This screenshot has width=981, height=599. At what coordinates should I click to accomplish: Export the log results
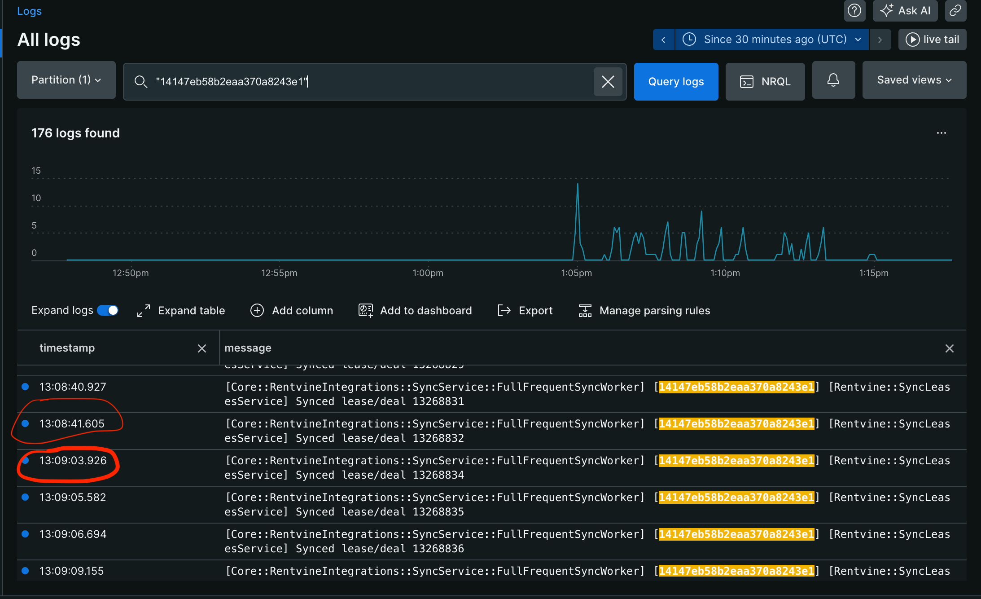pyautogui.click(x=525, y=311)
